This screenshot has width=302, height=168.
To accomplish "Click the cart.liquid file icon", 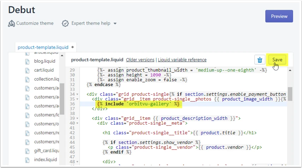I will coord(27,70).
